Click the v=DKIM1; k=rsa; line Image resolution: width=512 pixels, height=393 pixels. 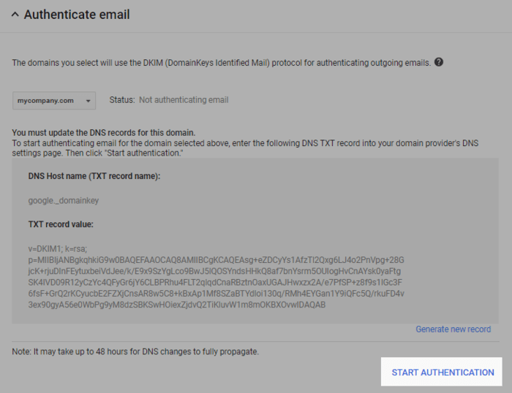(58, 248)
